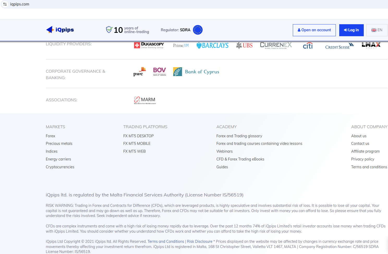Click the iQpips logo
This screenshot has width=388, height=254.
pyautogui.click(x=60, y=30)
